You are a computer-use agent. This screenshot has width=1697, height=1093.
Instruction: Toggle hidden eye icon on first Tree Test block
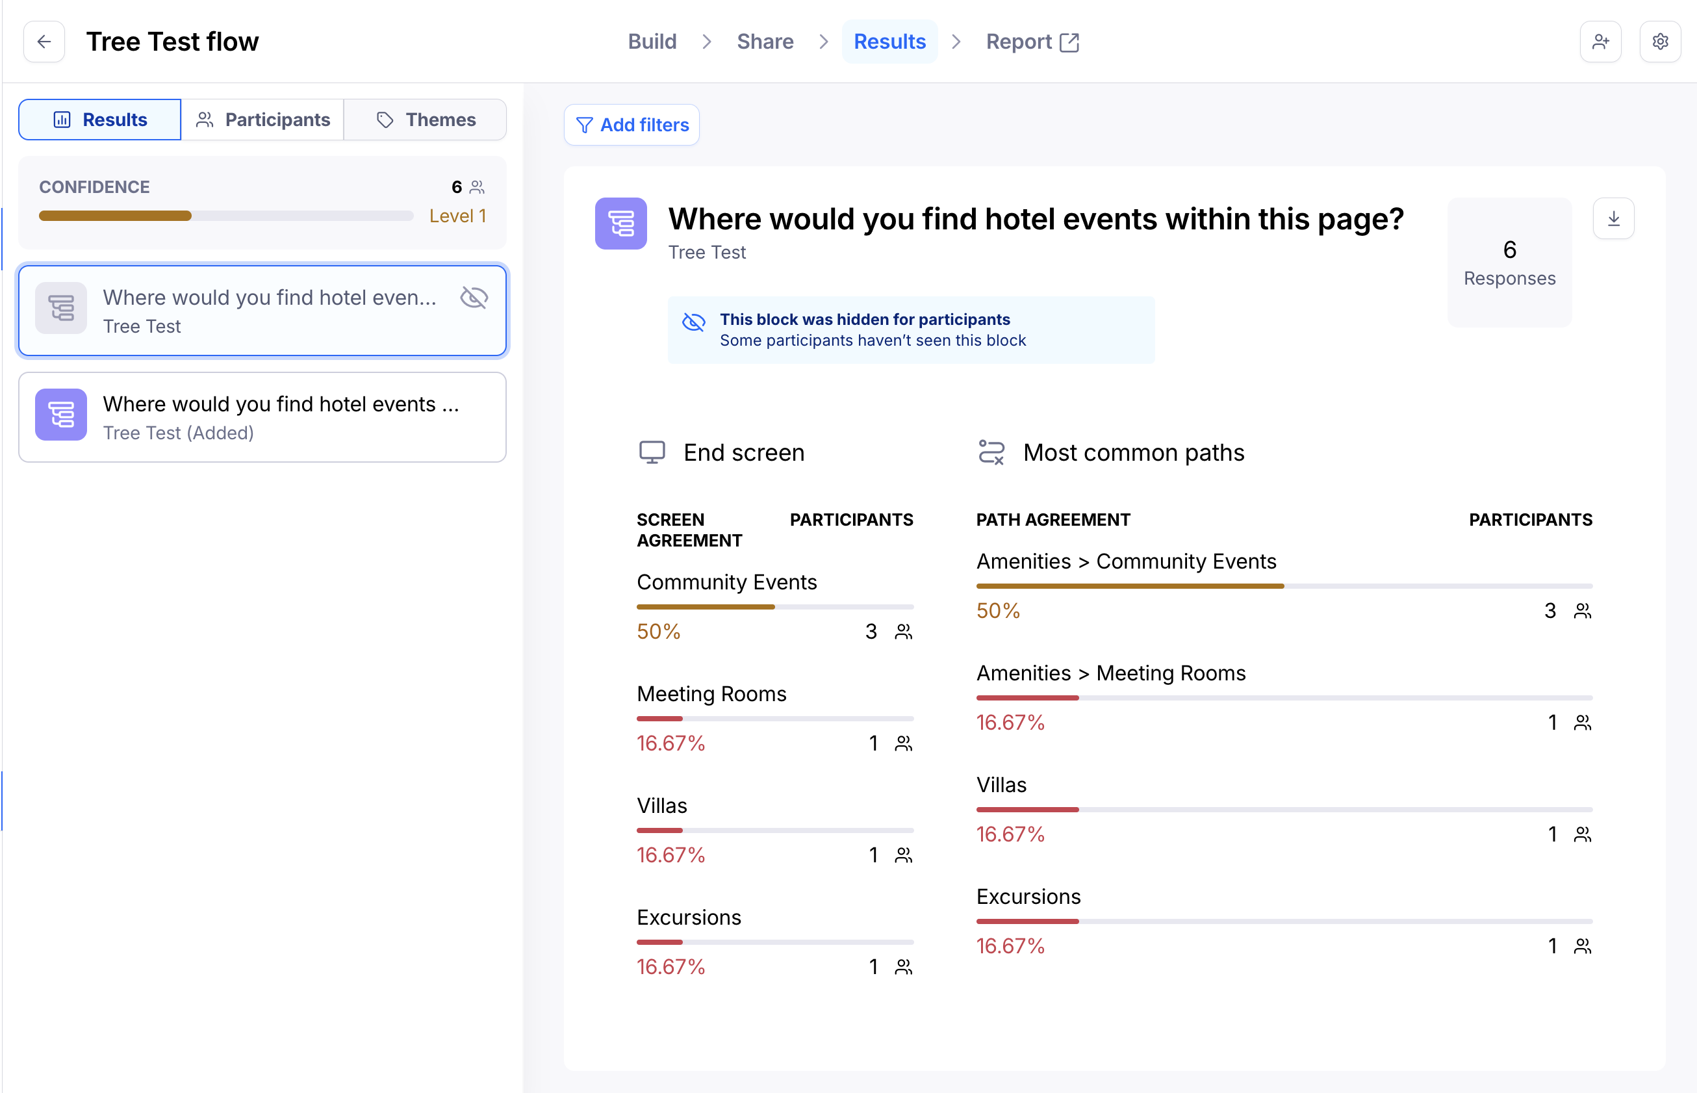pyautogui.click(x=474, y=298)
